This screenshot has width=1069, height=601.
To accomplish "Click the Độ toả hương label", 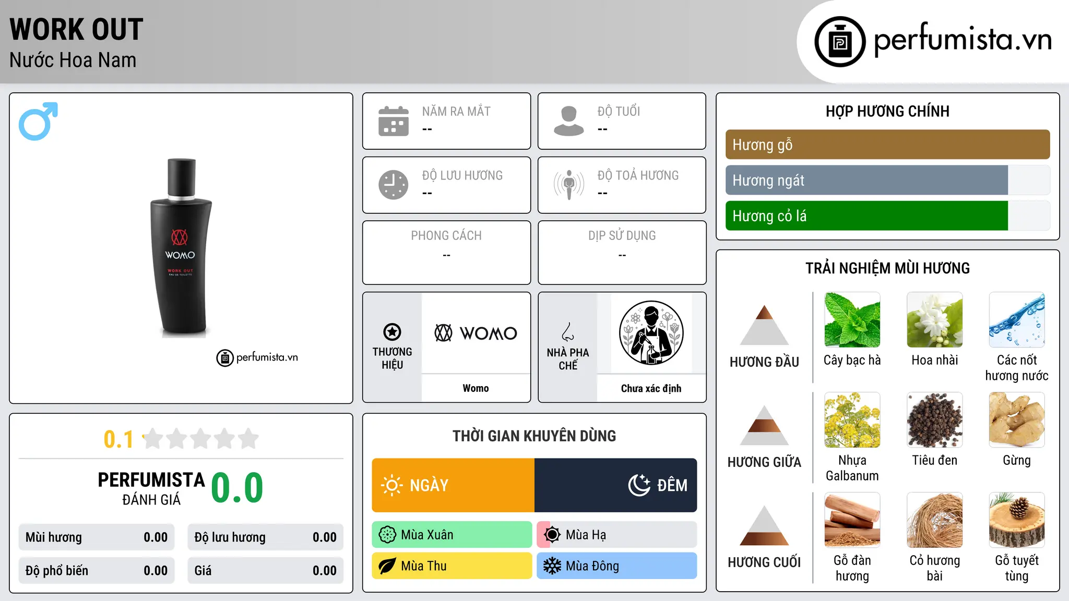I will [x=638, y=175].
